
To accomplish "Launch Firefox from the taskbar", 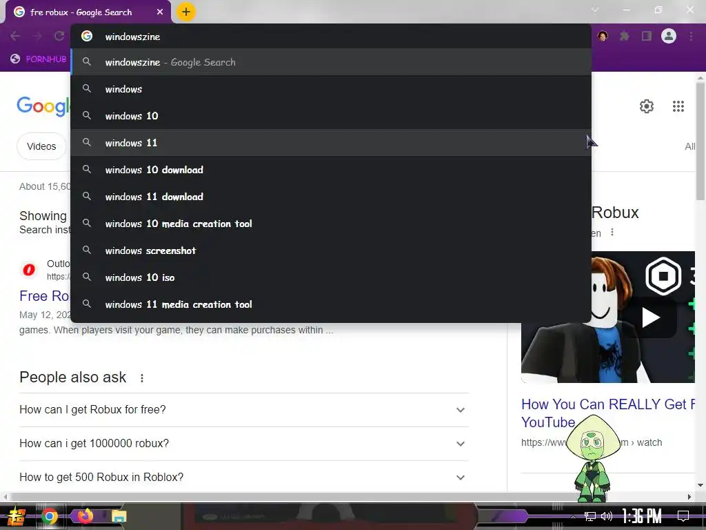I will [x=85, y=516].
